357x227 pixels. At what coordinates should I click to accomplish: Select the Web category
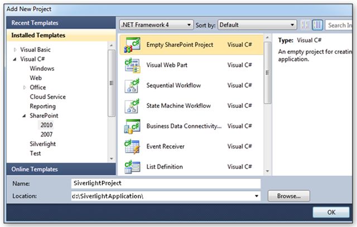(36, 78)
